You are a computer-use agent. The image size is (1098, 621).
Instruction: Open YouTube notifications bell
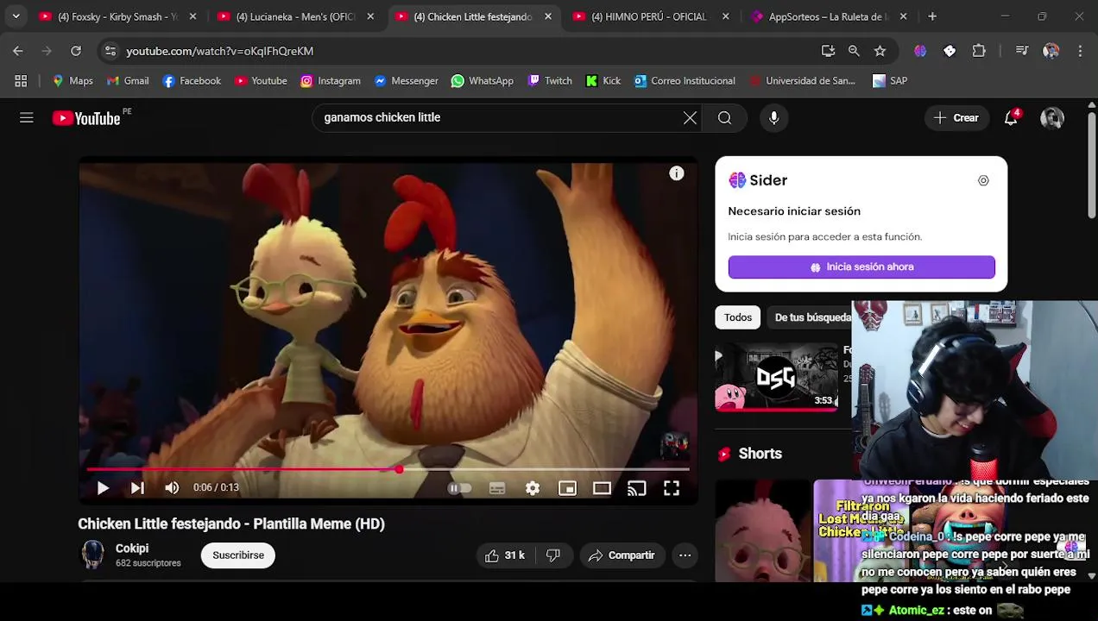(1011, 118)
